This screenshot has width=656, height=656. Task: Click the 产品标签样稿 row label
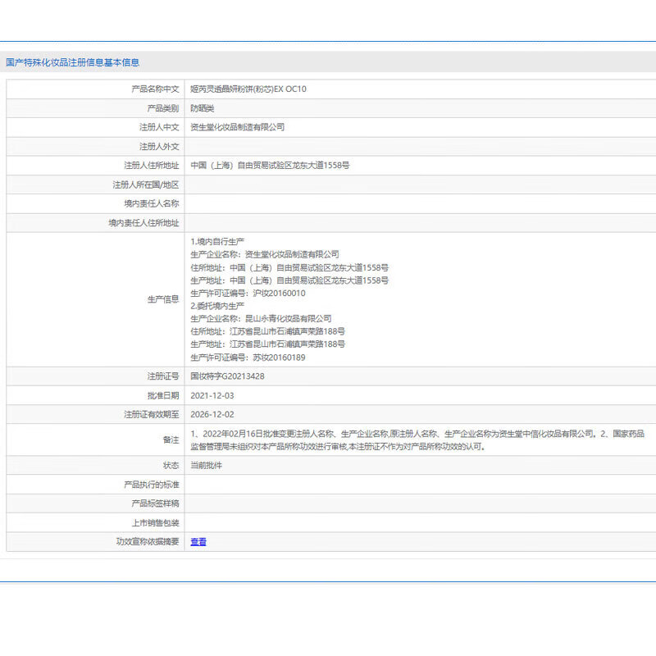pos(155,503)
